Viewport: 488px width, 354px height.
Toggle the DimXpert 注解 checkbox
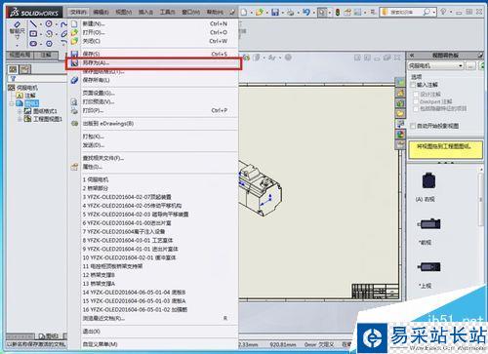click(416, 101)
